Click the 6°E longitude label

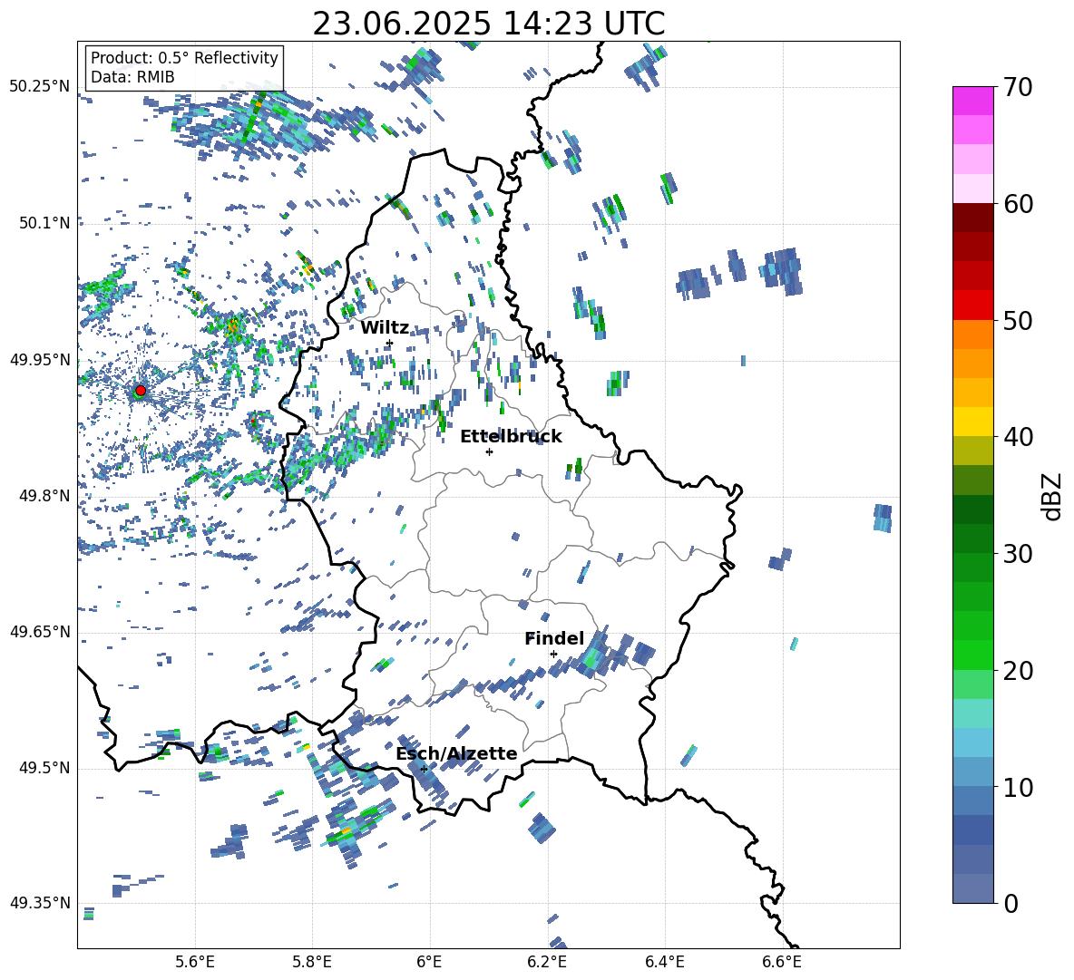click(429, 962)
